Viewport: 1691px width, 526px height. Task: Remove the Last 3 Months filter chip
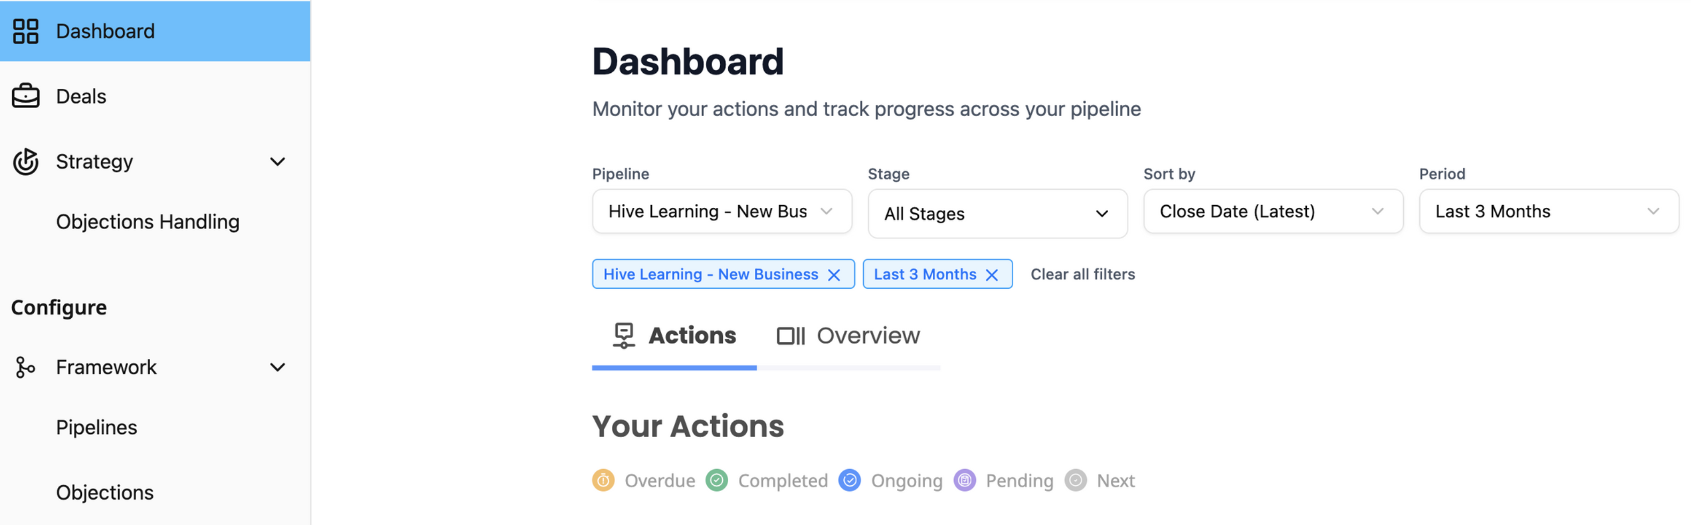tap(991, 275)
